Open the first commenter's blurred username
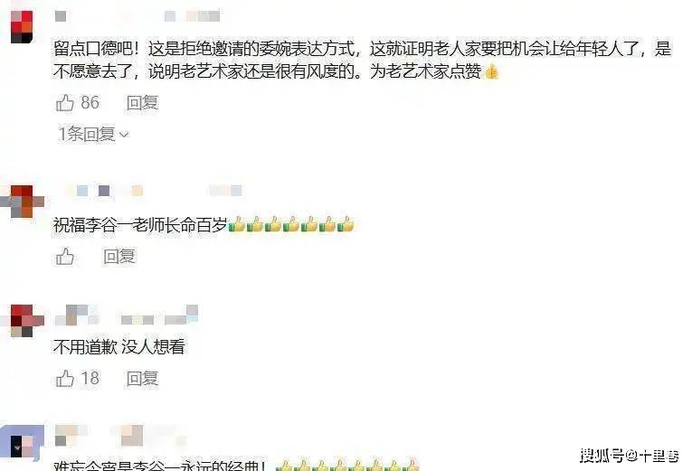Viewport: 692px width, 471px height. click(x=137, y=16)
